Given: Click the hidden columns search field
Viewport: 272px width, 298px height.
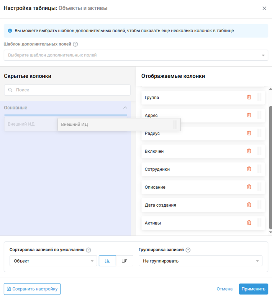Looking at the screenshot, I should pos(67,90).
